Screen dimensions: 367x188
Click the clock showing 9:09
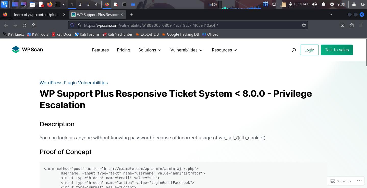coord(341,4)
